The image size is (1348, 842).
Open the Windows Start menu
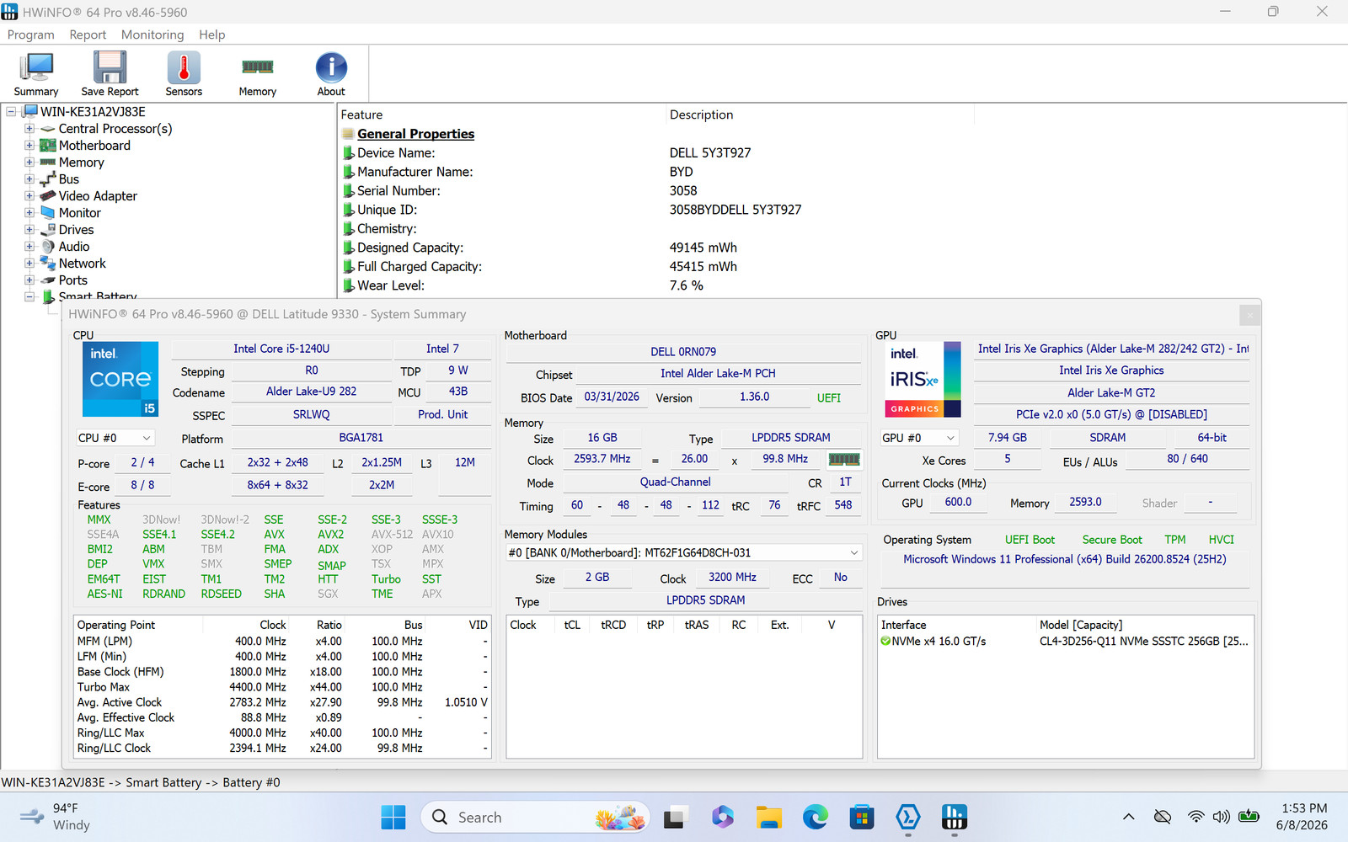(x=393, y=817)
